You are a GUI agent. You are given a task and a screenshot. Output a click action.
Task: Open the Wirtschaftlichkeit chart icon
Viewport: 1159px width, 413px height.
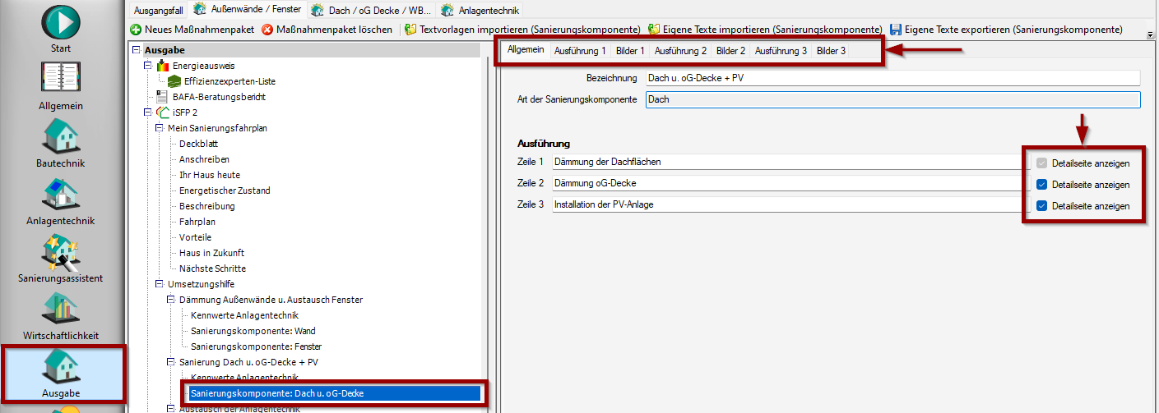coord(61,310)
